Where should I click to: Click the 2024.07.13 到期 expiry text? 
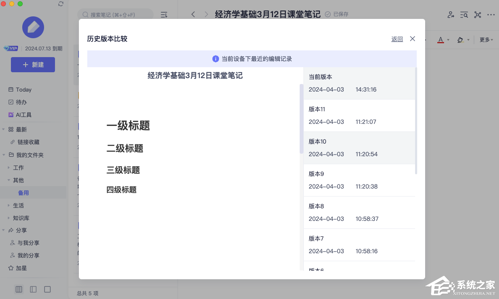pyautogui.click(x=44, y=48)
